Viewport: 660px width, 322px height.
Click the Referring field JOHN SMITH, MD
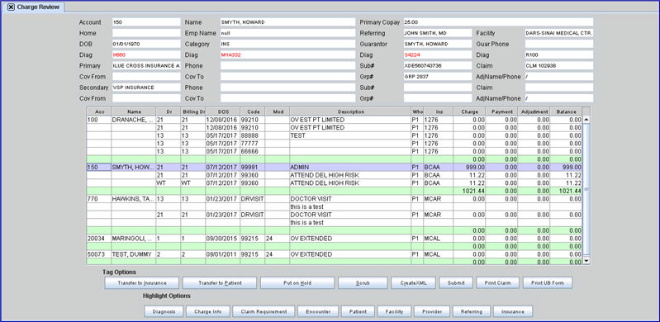[x=438, y=33]
